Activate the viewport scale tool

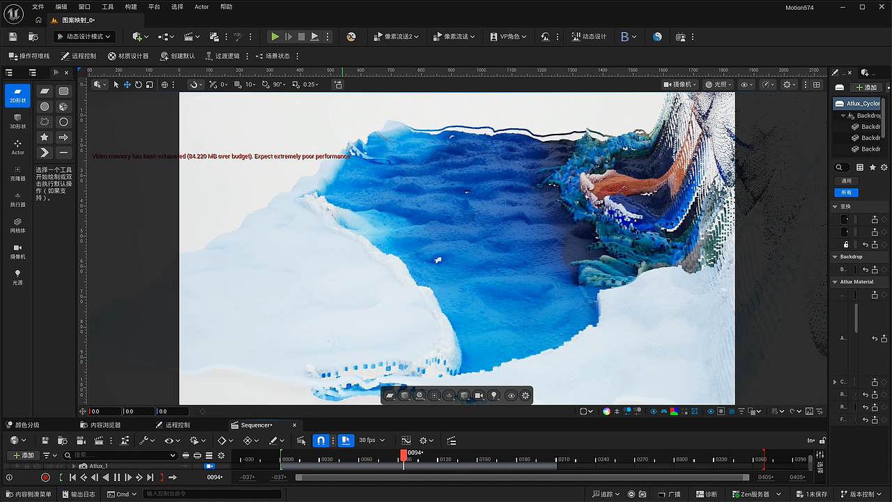149,84
